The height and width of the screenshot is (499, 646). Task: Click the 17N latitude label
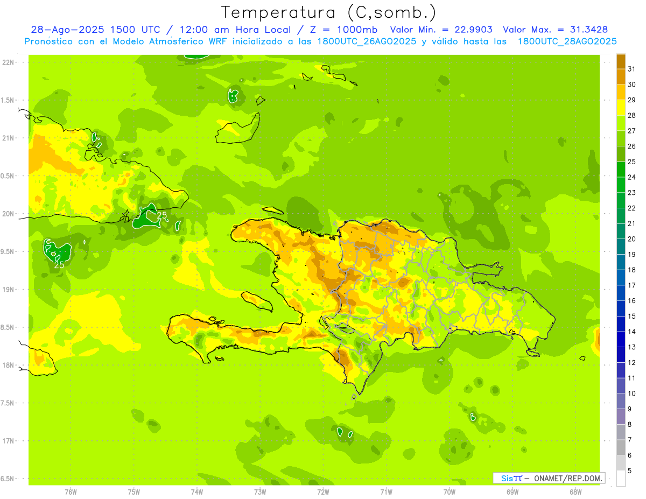(8, 441)
